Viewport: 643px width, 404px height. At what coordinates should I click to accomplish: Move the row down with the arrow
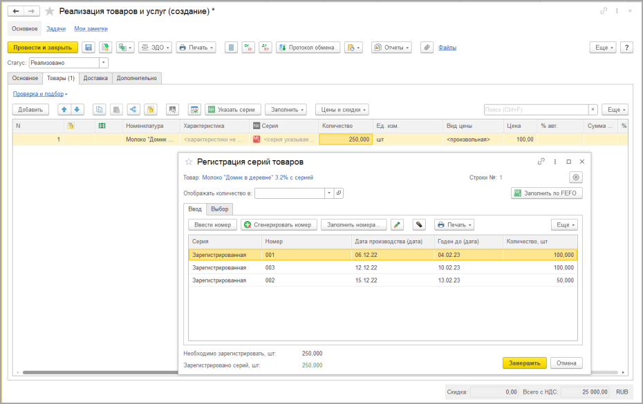(77, 109)
